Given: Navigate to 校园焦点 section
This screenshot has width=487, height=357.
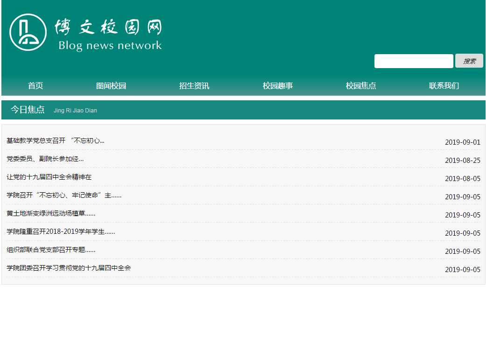Looking at the screenshot, I should point(361,86).
